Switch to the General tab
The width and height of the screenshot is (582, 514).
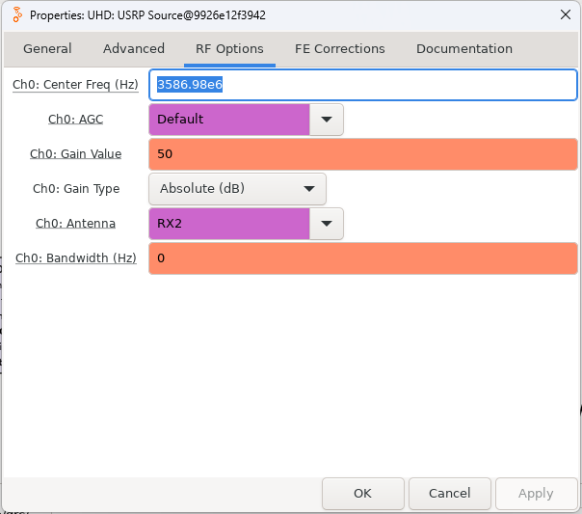point(47,48)
